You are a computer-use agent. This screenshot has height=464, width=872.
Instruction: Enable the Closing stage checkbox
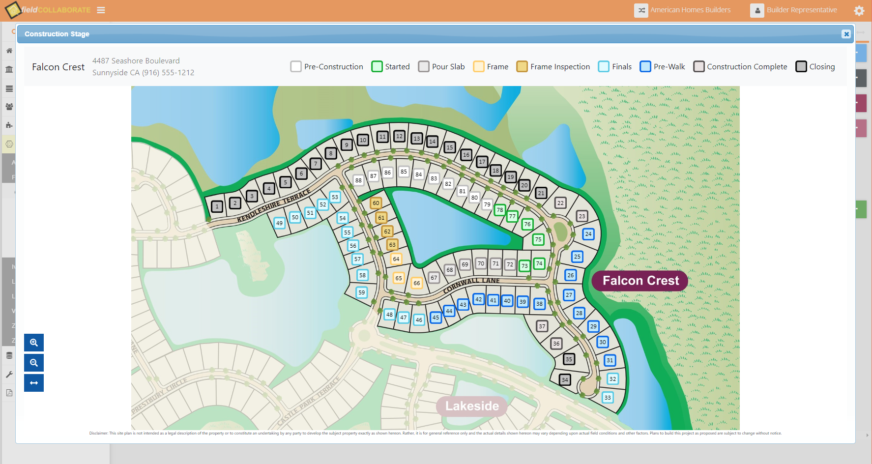tap(802, 66)
